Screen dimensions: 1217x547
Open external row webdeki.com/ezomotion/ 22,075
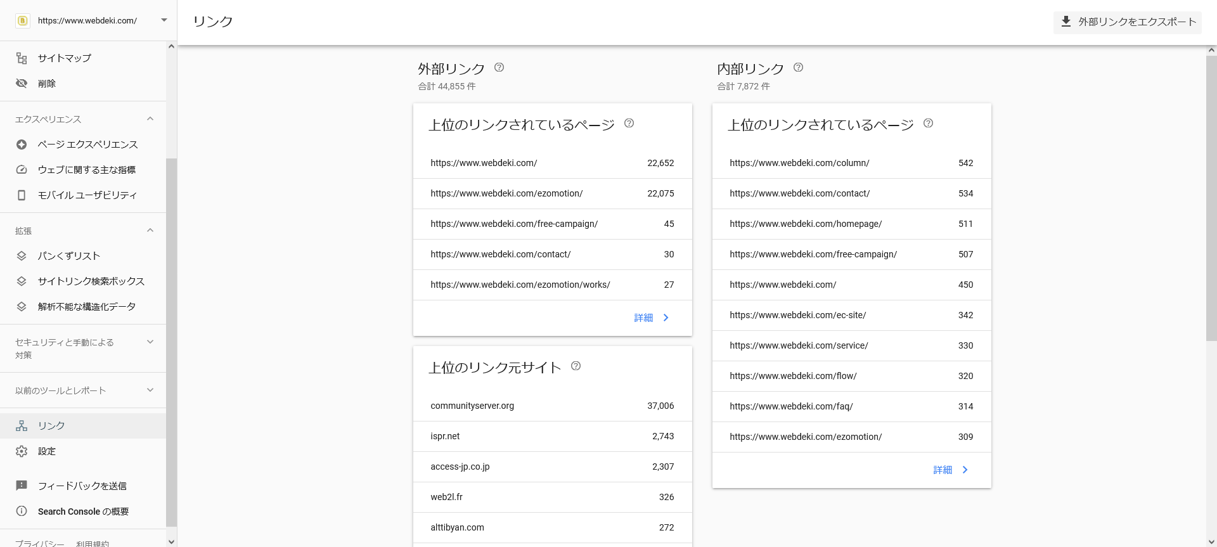pyautogui.click(x=553, y=193)
